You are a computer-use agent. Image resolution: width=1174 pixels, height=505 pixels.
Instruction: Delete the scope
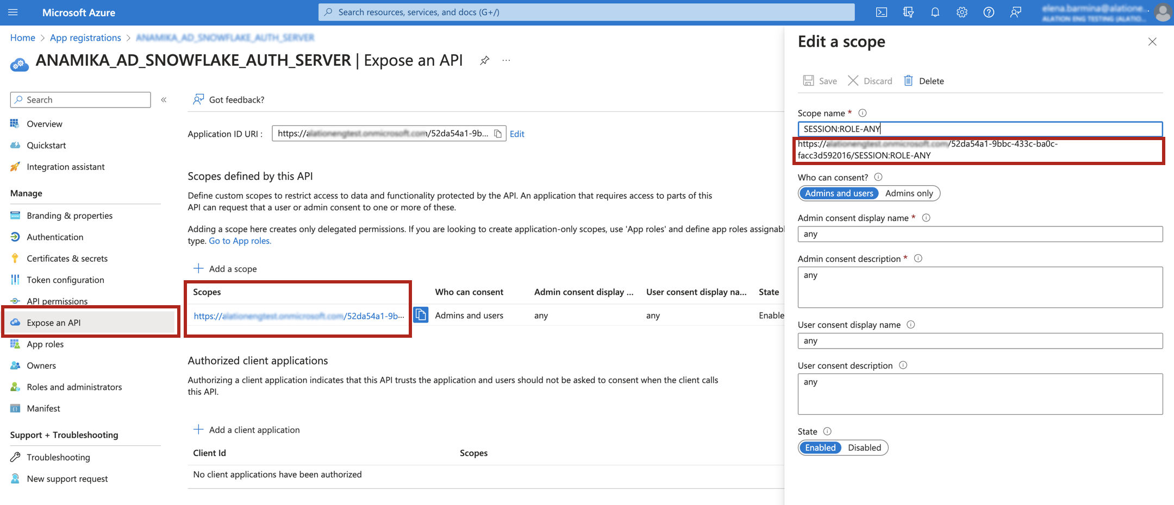click(x=924, y=81)
